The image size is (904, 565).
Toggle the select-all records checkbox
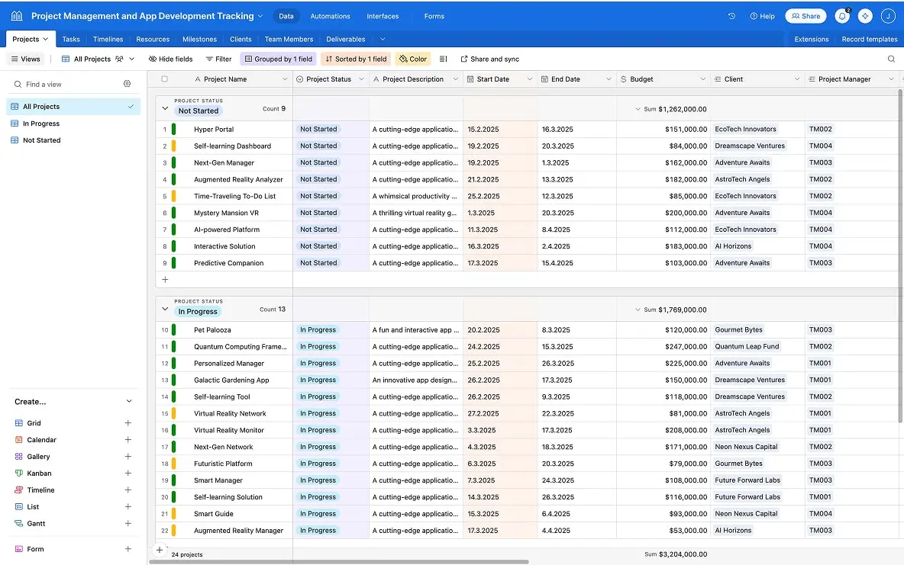[164, 79]
